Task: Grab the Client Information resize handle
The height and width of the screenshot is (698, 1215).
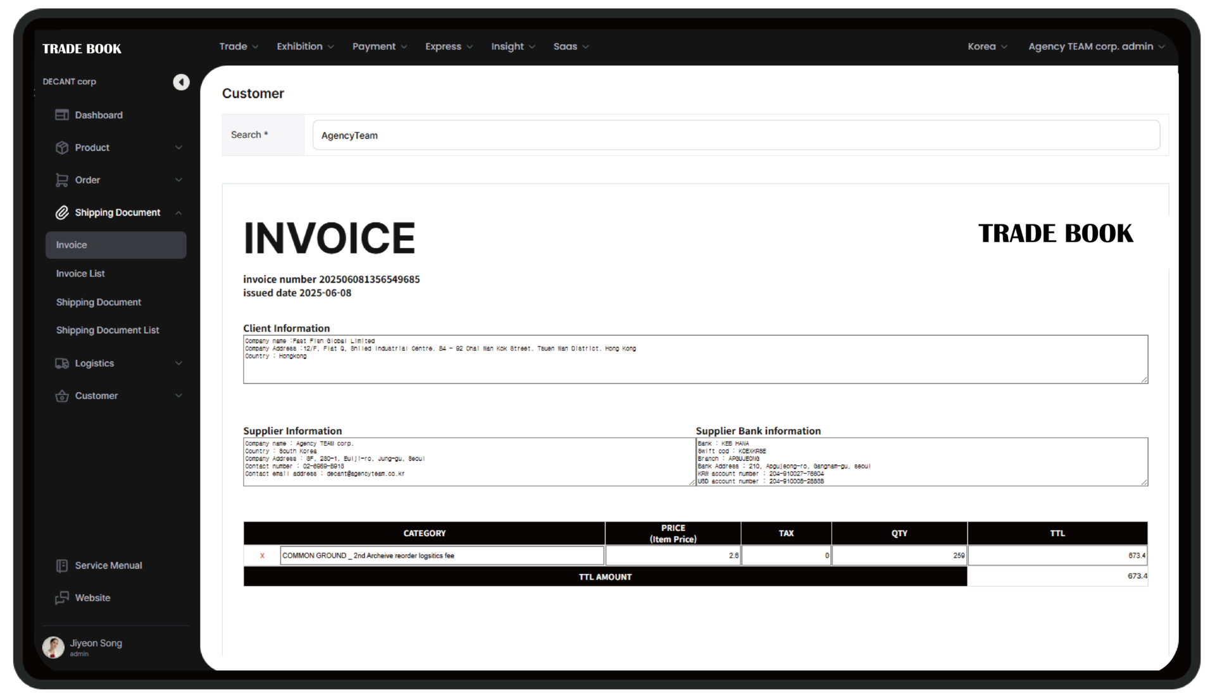Action: [1144, 379]
